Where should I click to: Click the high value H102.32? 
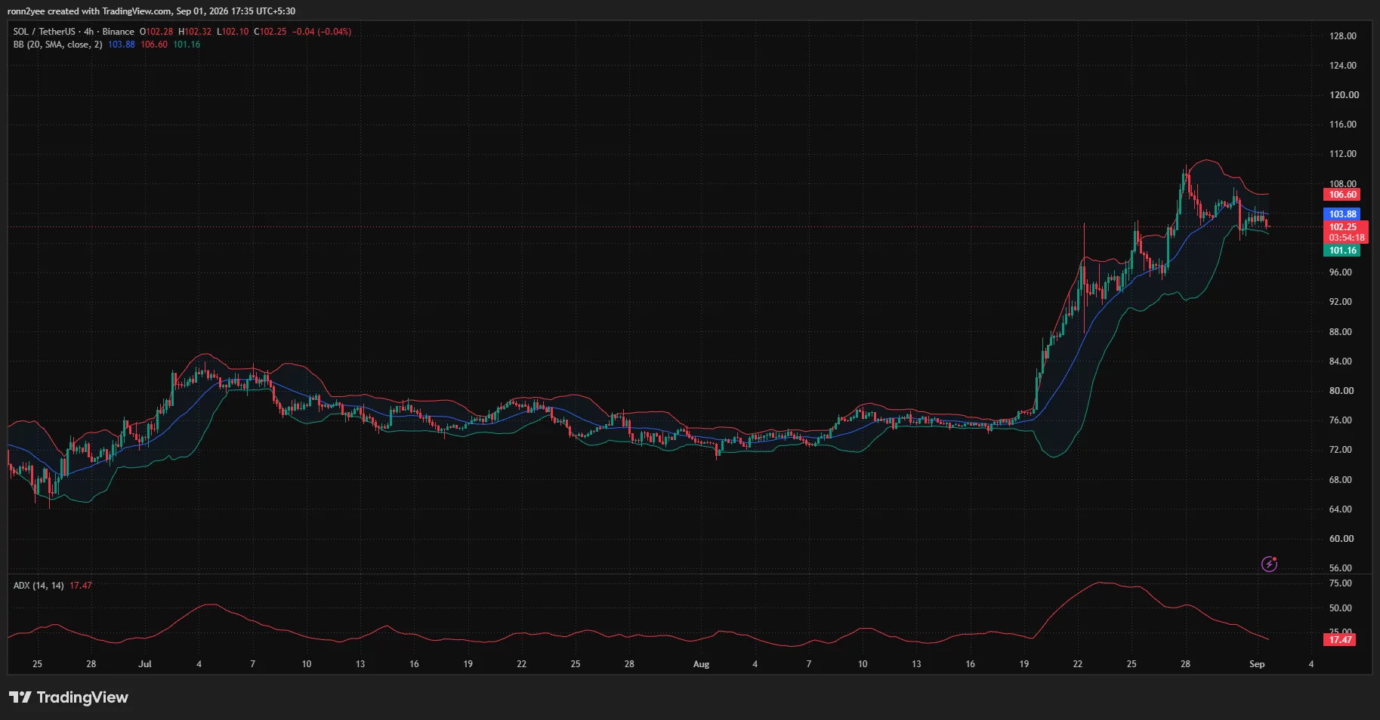click(x=195, y=32)
